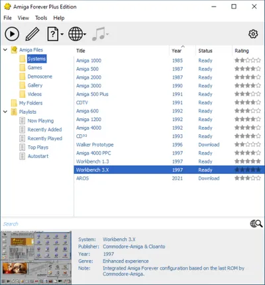Open dropdown arrow next to globe icon
The width and height of the screenshot is (265, 285).
pos(85,34)
